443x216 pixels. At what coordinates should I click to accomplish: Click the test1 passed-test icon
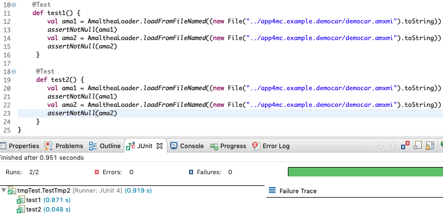(21, 200)
